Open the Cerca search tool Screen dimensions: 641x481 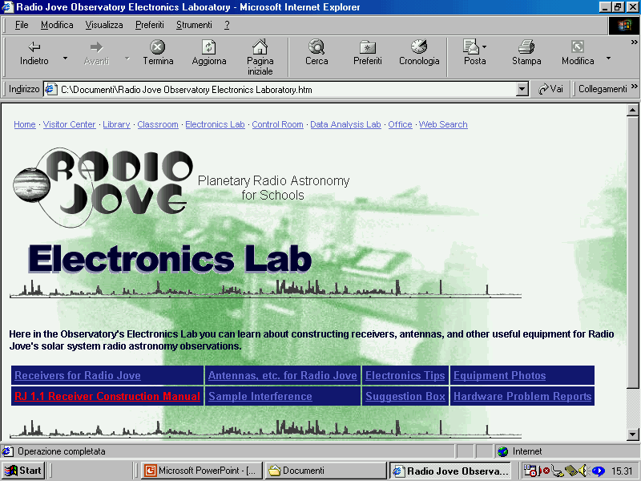click(x=316, y=47)
